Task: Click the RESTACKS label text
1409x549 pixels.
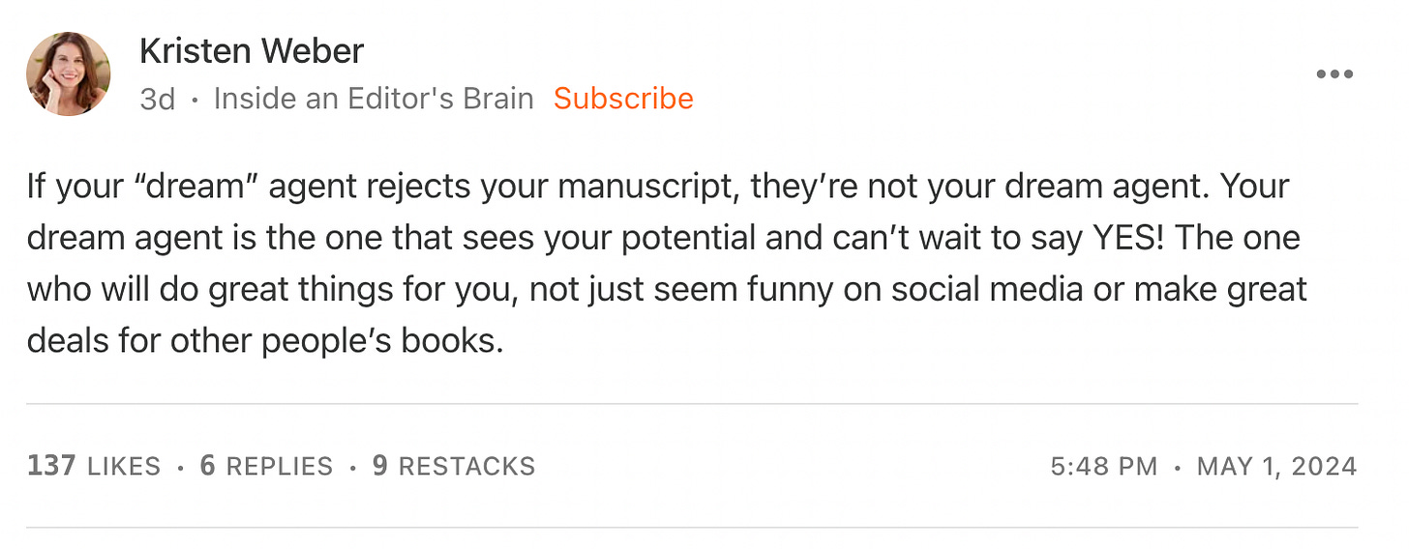Action: click(466, 466)
